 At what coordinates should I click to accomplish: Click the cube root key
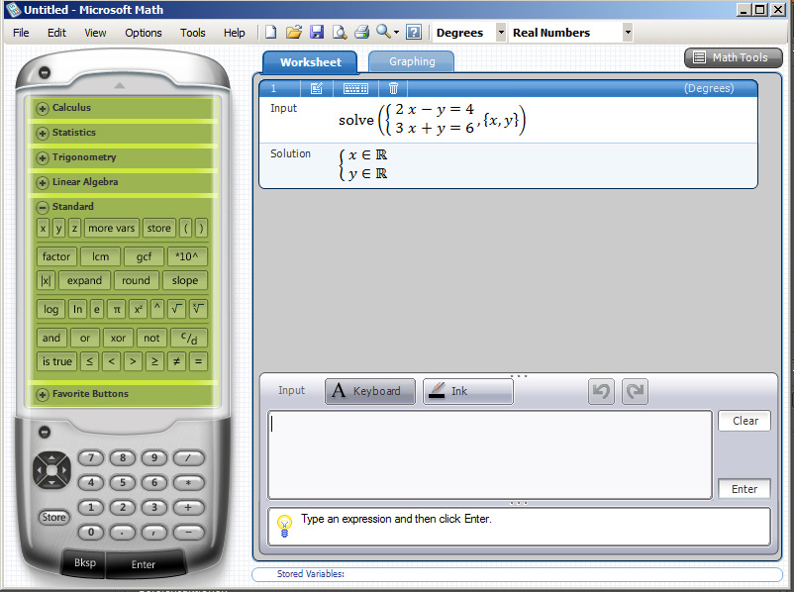(x=198, y=310)
